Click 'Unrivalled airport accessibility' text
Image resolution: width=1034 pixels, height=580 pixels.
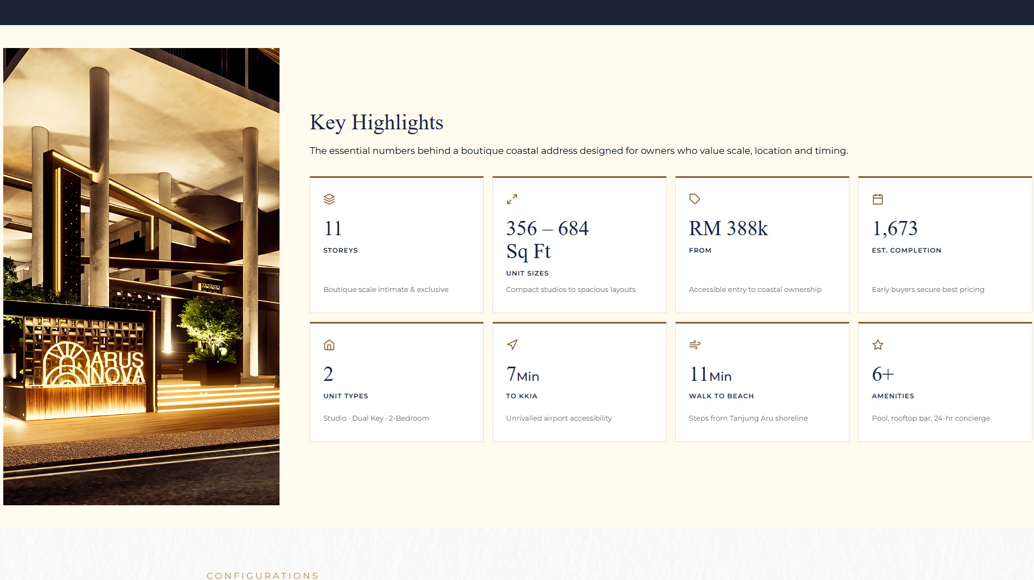coord(558,418)
